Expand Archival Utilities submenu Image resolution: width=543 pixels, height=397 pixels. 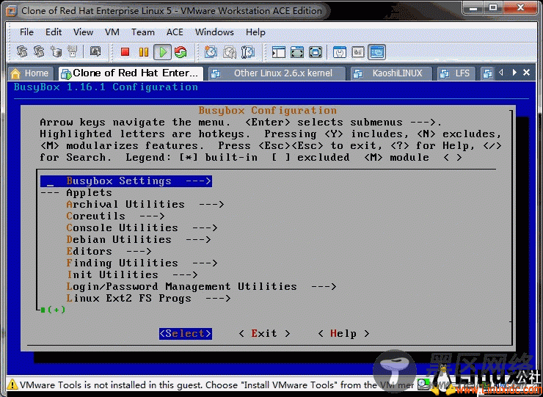[145, 205]
